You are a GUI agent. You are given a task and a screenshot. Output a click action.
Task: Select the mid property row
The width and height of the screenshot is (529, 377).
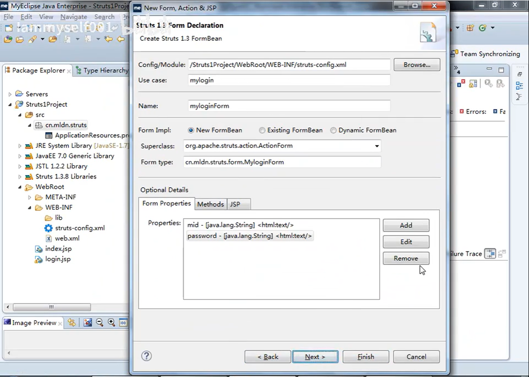(240, 225)
